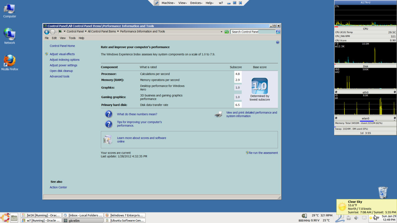The image size is (397, 223).
Task: Open the Recycle Bin on the desktop
Action: 383,192
